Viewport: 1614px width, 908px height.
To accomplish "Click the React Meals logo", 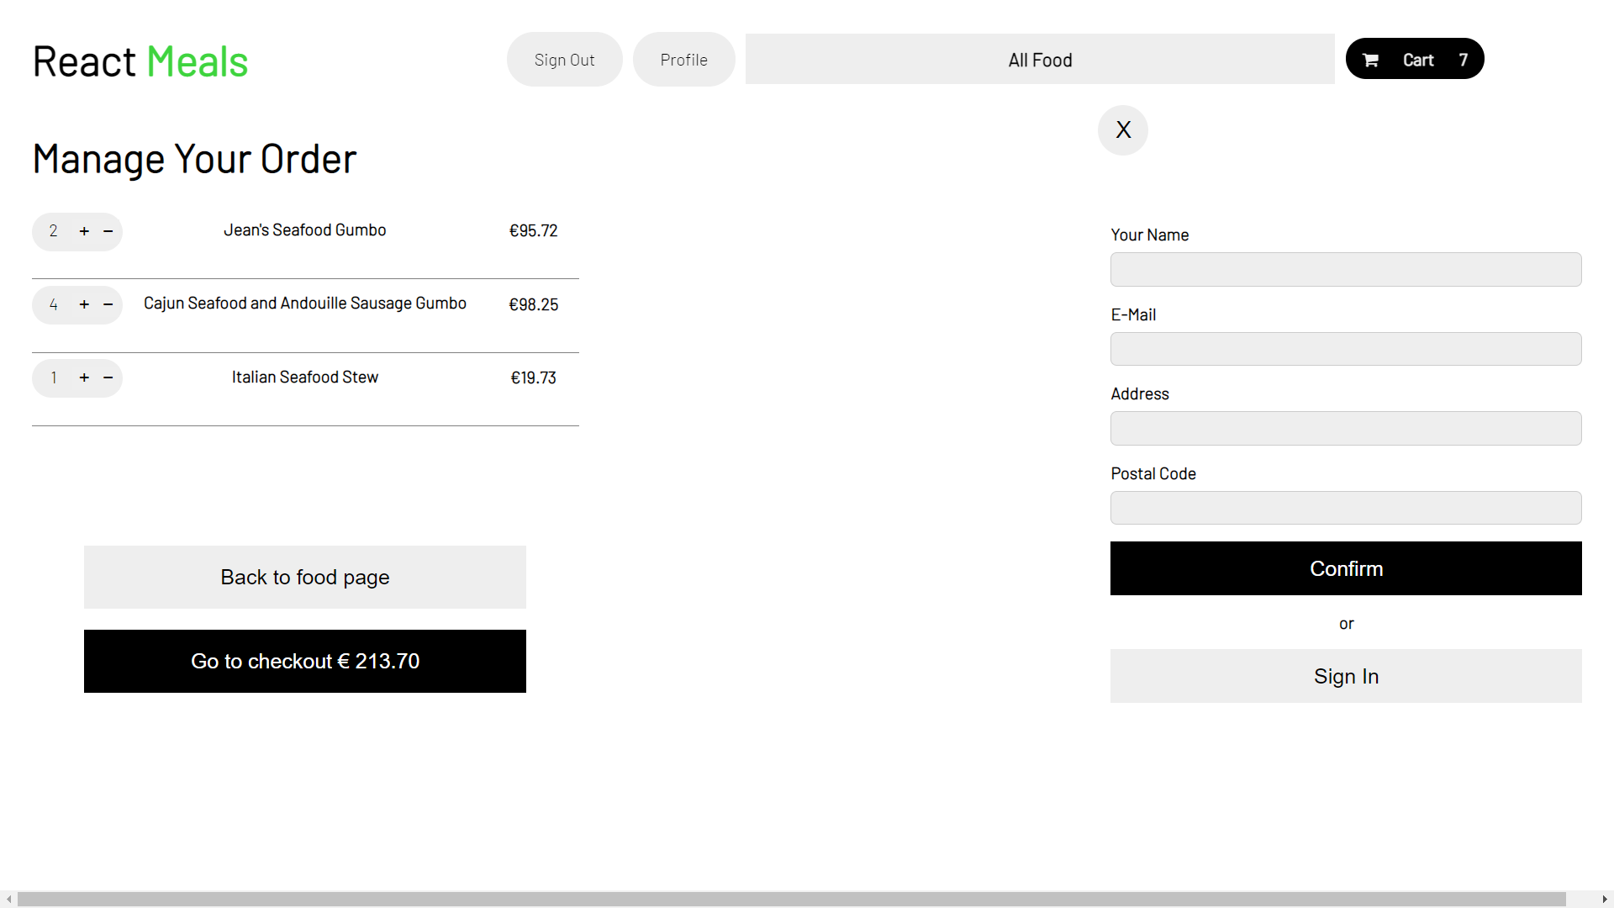I will point(140,61).
